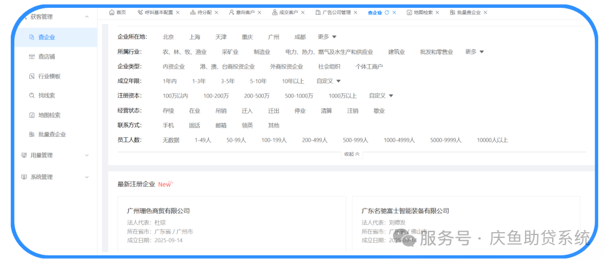The width and height of the screenshot is (609, 262).
Task: Filter contact method by 领英
Action: coord(247,125)
